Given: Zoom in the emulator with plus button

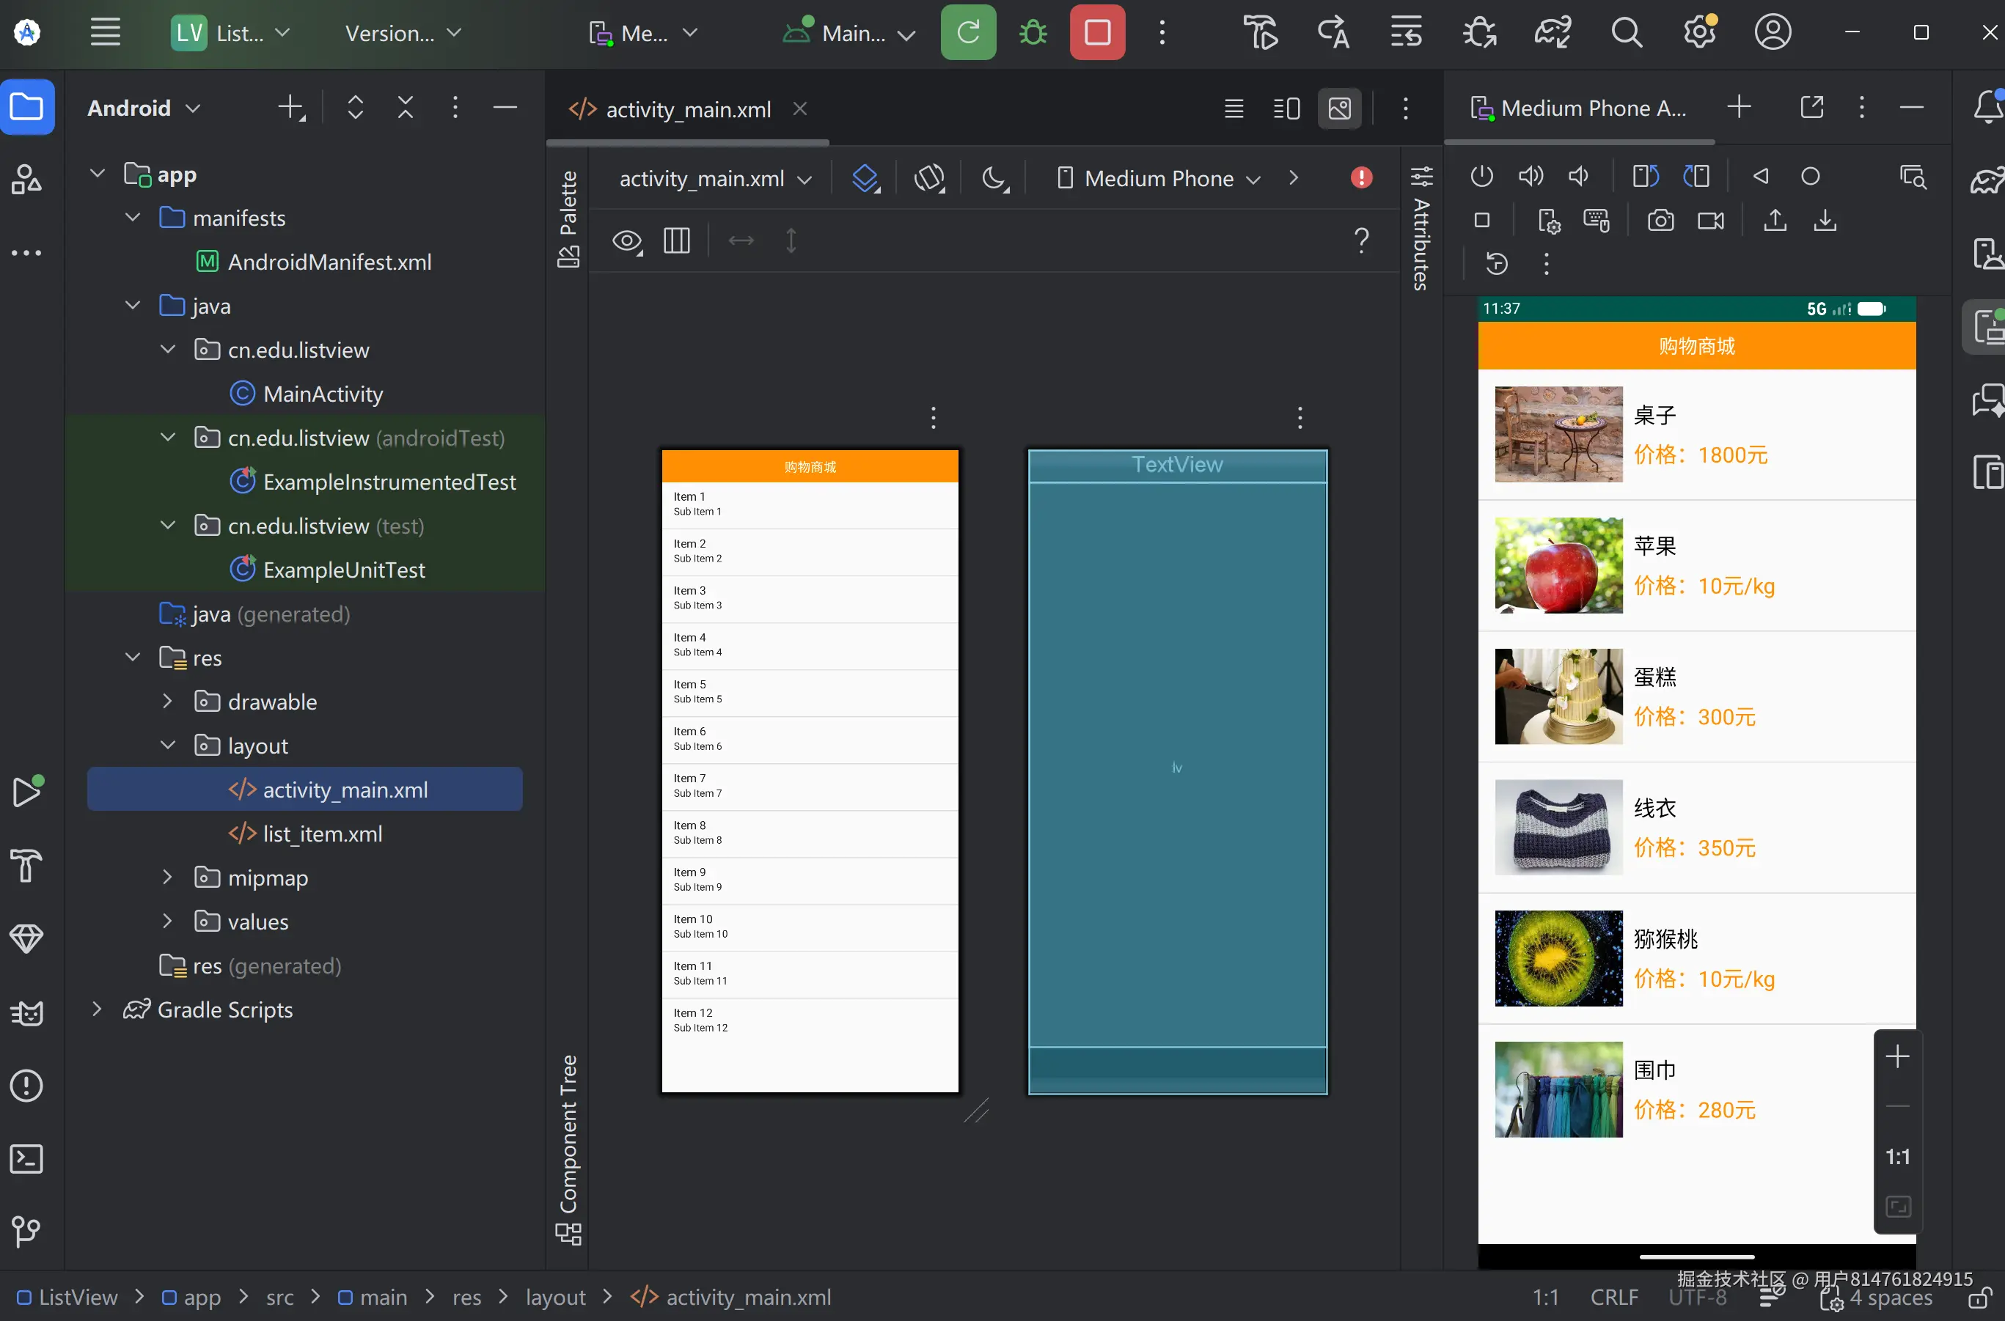Looking at the screenshot, I should [x=1897, y=1056].
